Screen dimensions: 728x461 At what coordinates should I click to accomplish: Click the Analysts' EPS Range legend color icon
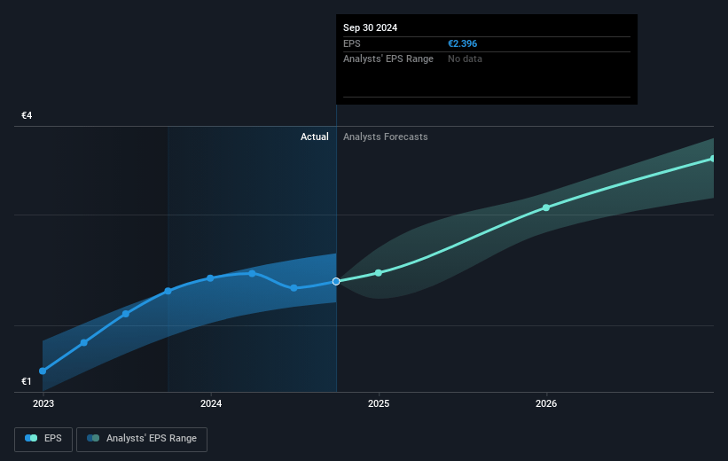coord(93,438)
